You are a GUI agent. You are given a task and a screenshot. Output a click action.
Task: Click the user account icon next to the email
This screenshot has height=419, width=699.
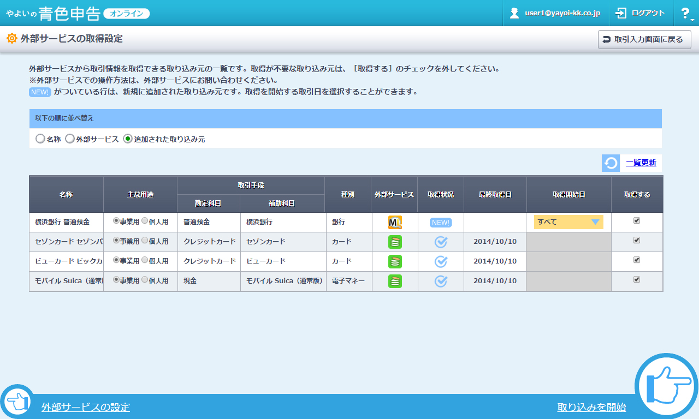[x=514, y=12]
